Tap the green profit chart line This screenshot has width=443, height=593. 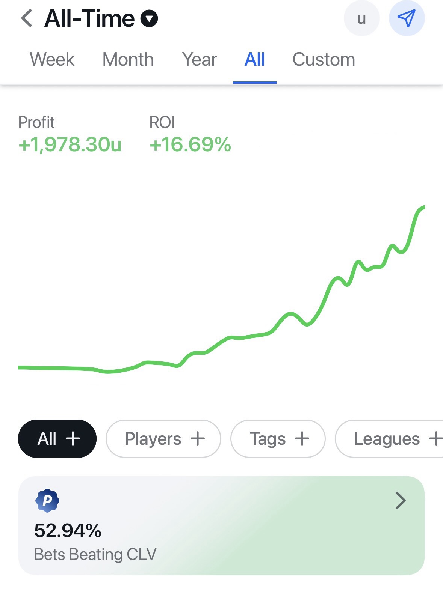(x=289, y=314)
